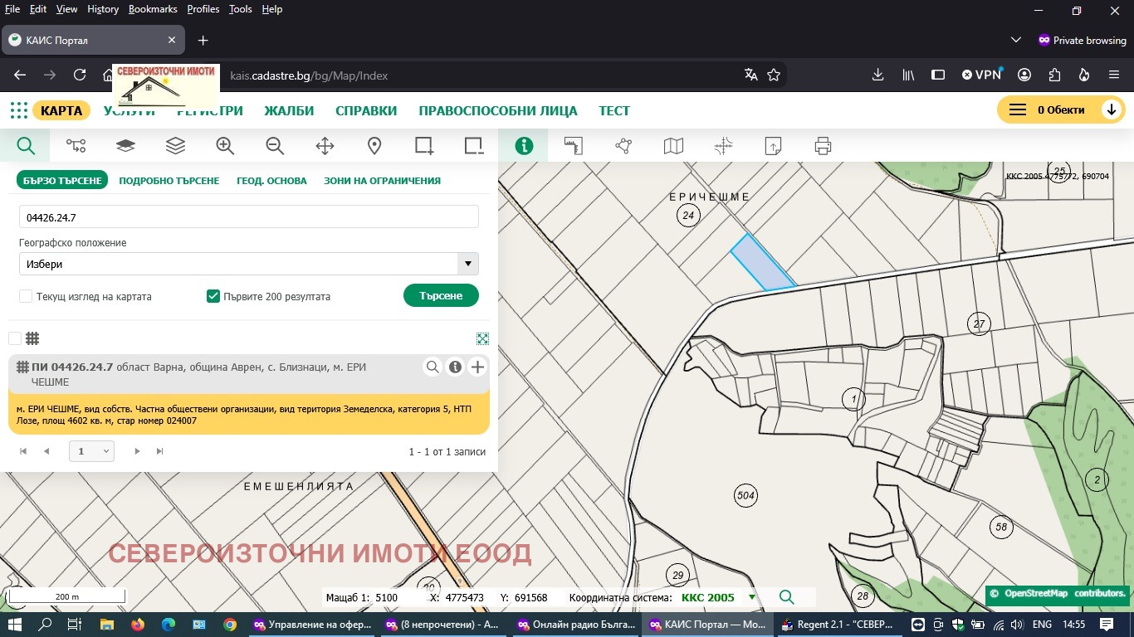
Task: Uncheck first 200 results checkbox
Action: (213, 296)
